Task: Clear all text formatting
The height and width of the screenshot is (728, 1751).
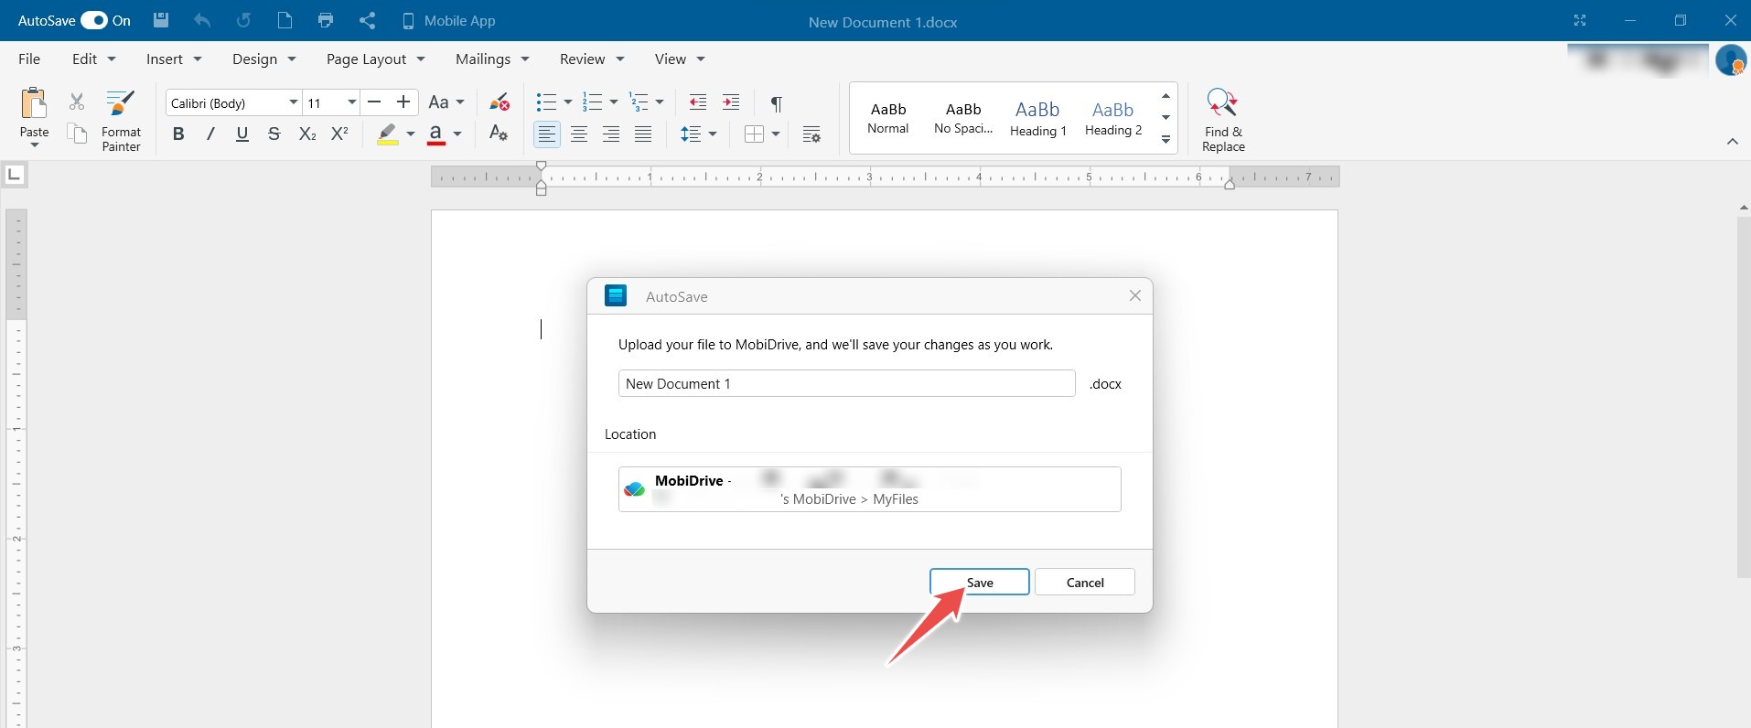Action: 499,102
